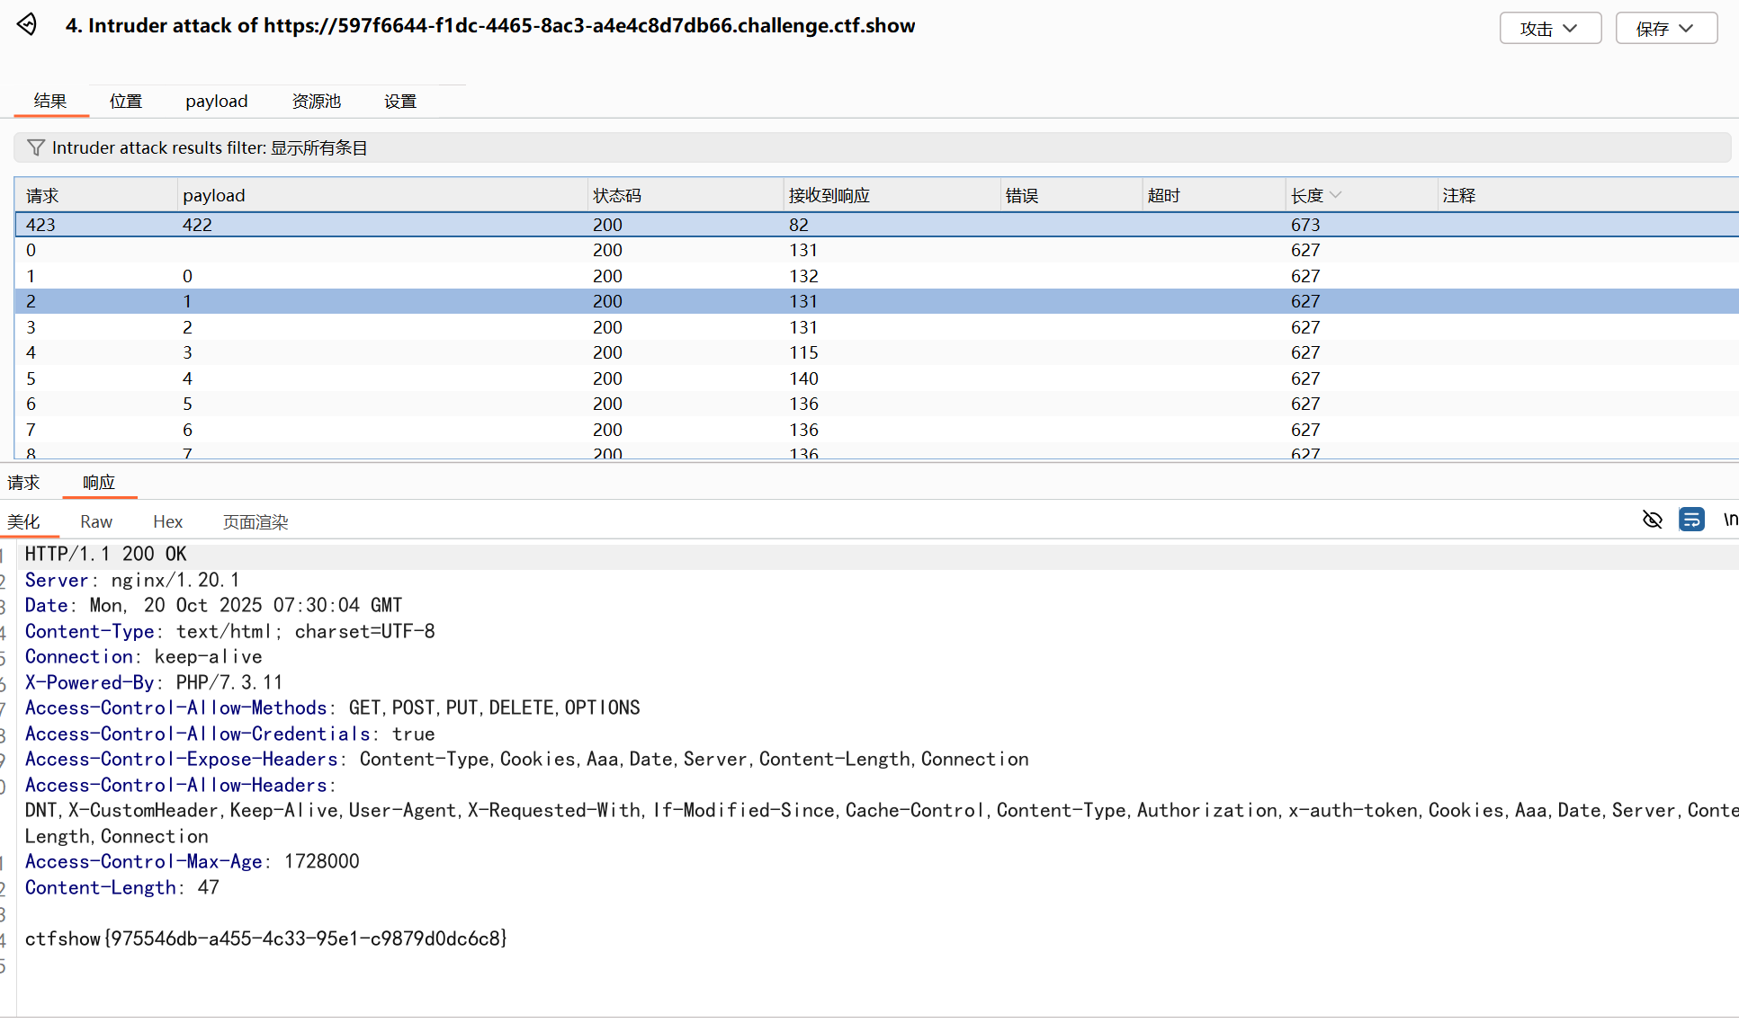Viewport: 1739px width, 1023px height.
Task: Open the 资源池 tab
Action: click(316, 102)
